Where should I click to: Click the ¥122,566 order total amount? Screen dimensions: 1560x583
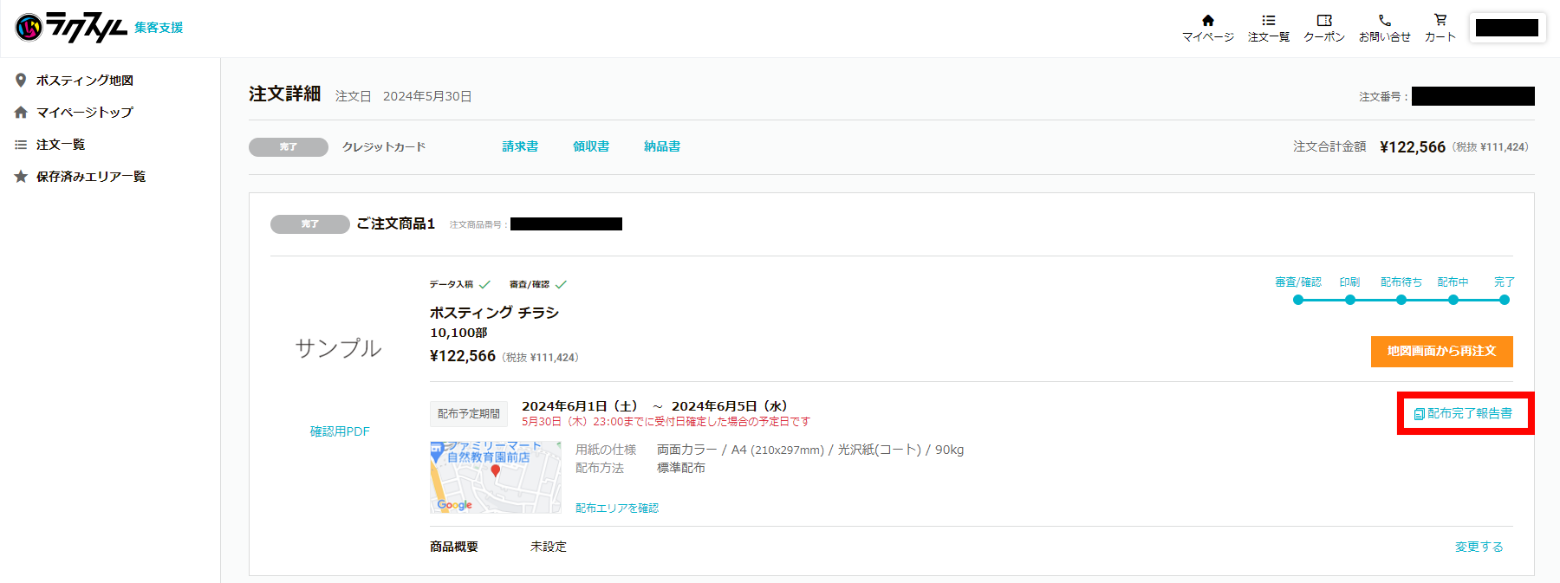coord(1413,147)
